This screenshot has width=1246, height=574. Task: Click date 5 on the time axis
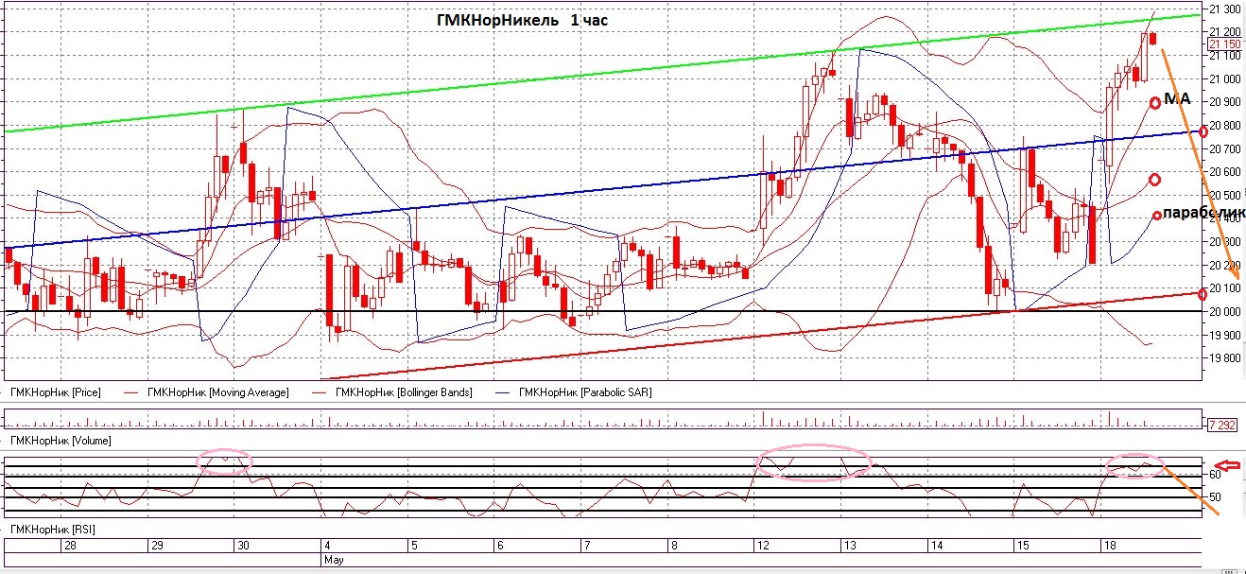point(414,547)
